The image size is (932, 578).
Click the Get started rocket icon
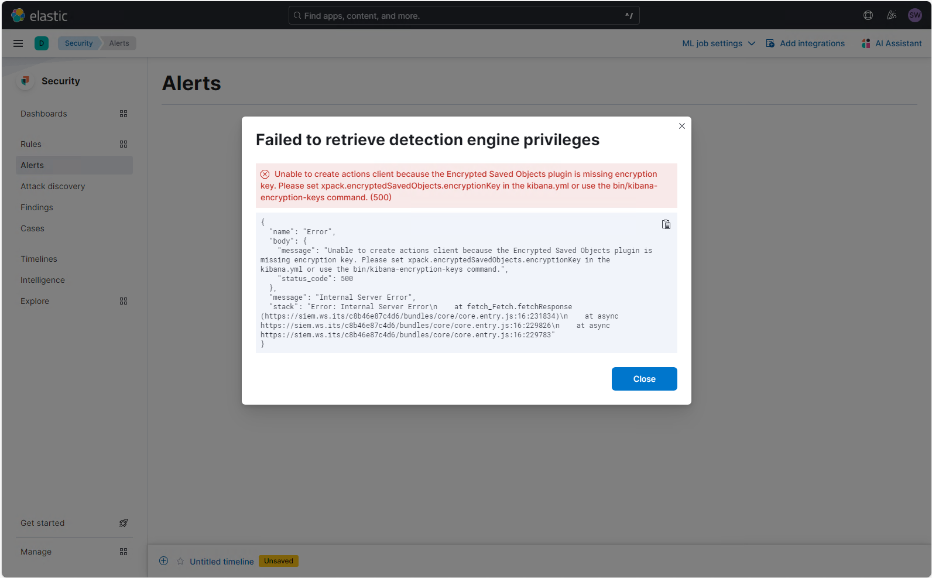[x=124, y=523]
